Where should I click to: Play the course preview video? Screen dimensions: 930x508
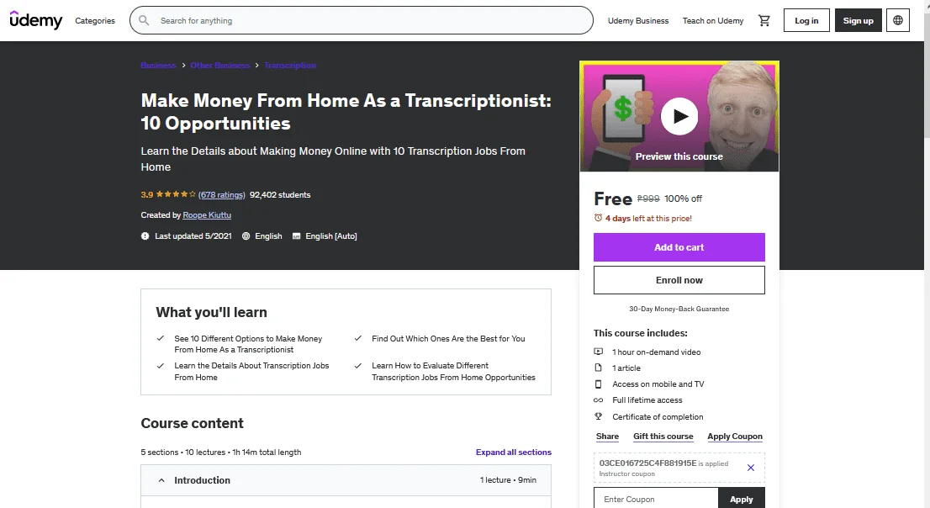coord(679,116)
